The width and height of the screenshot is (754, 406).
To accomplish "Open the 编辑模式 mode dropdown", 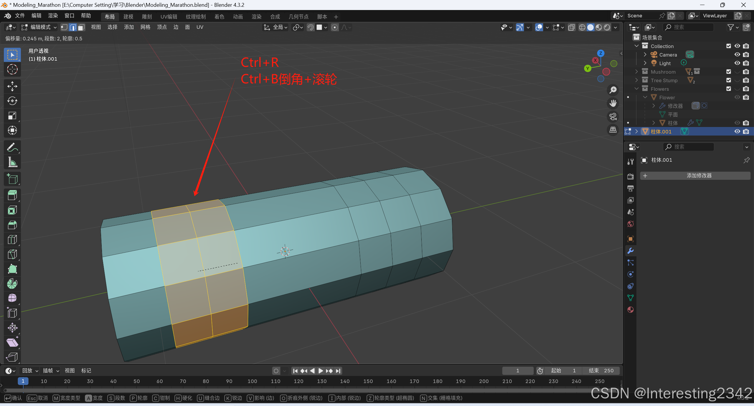I will point(39,27).
